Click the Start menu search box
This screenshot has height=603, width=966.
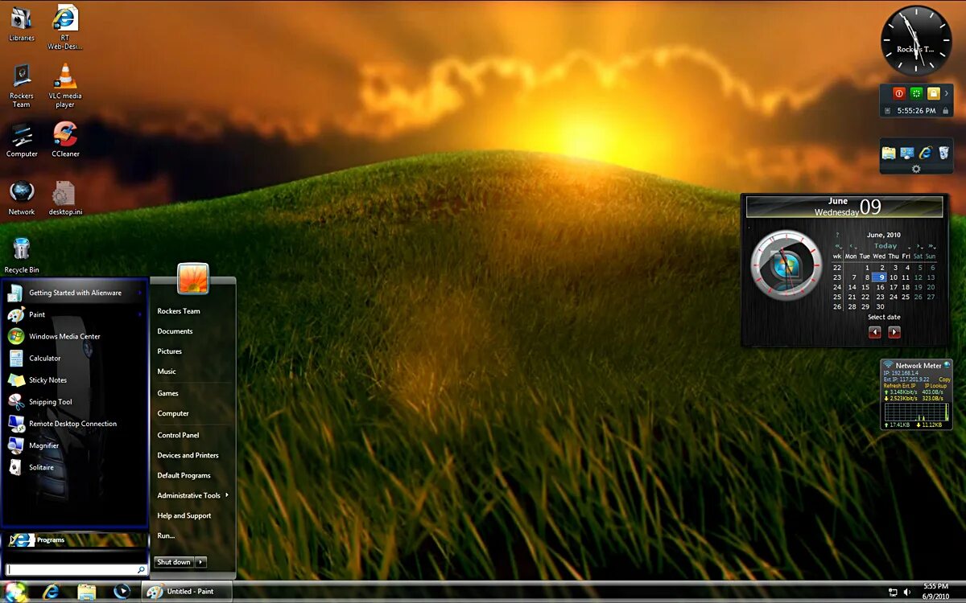(76, 569)
